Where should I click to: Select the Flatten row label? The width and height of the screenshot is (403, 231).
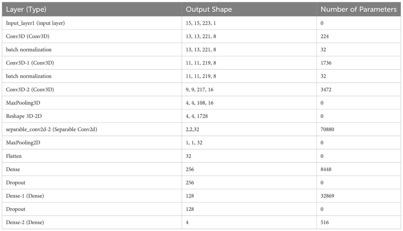14,156
